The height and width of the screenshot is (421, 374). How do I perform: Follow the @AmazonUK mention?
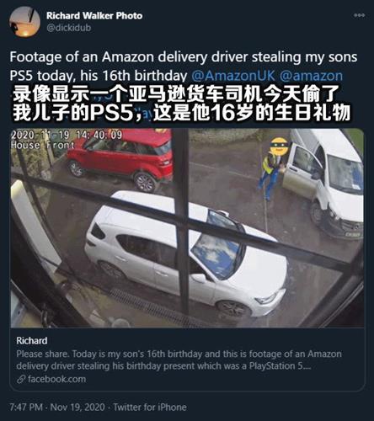click(233, 76)
